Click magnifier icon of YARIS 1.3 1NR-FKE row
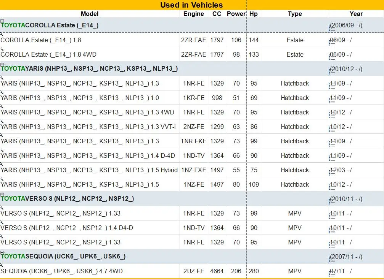 [2, 135]
